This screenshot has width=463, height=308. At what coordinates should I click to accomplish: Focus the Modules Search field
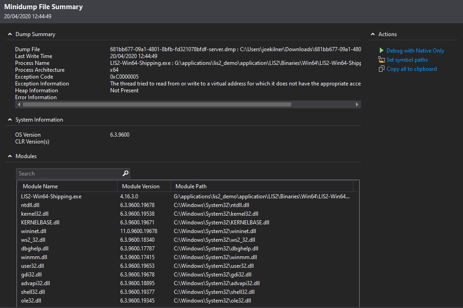pyautogui.click(x=73, y=173)
